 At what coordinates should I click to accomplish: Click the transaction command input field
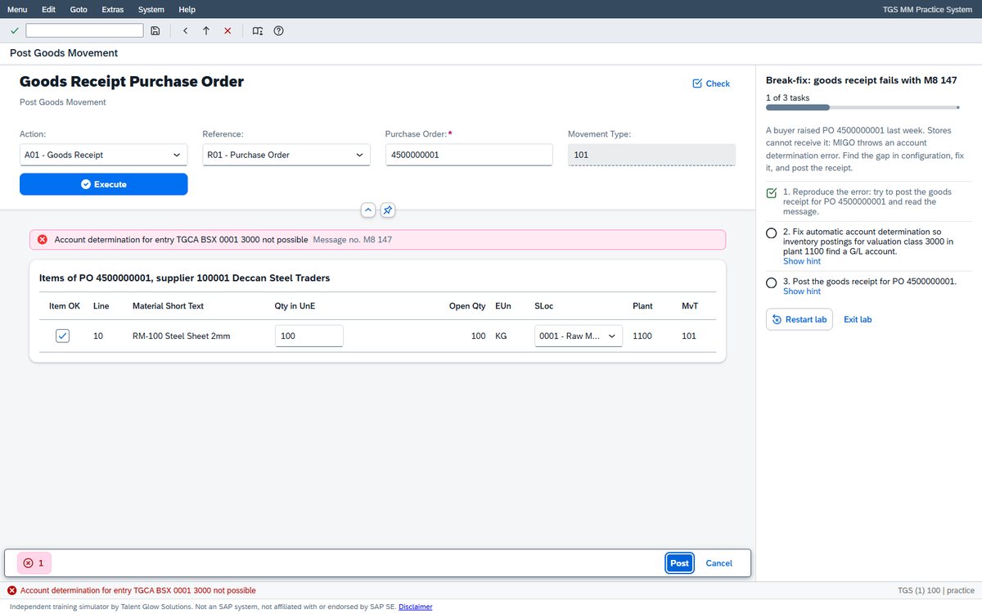point(84,30)
